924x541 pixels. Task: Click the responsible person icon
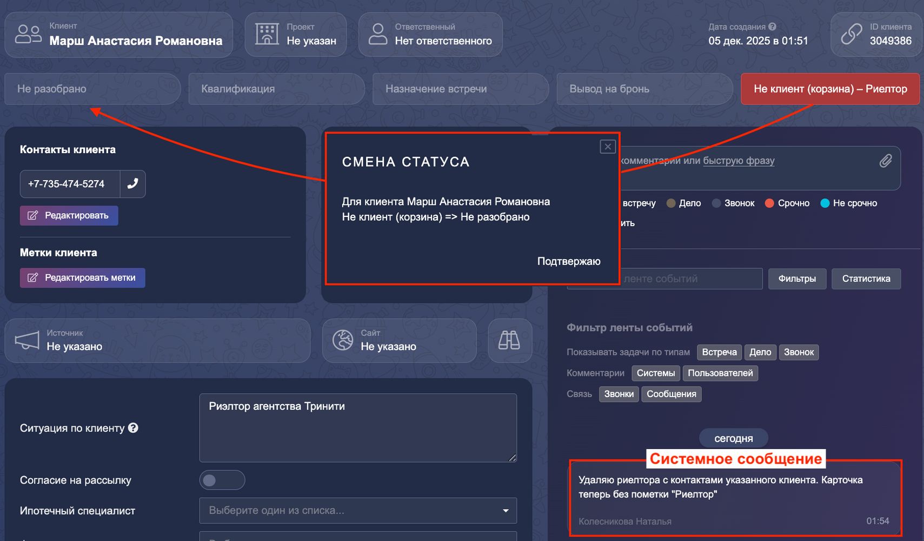(x=378, y=34)
